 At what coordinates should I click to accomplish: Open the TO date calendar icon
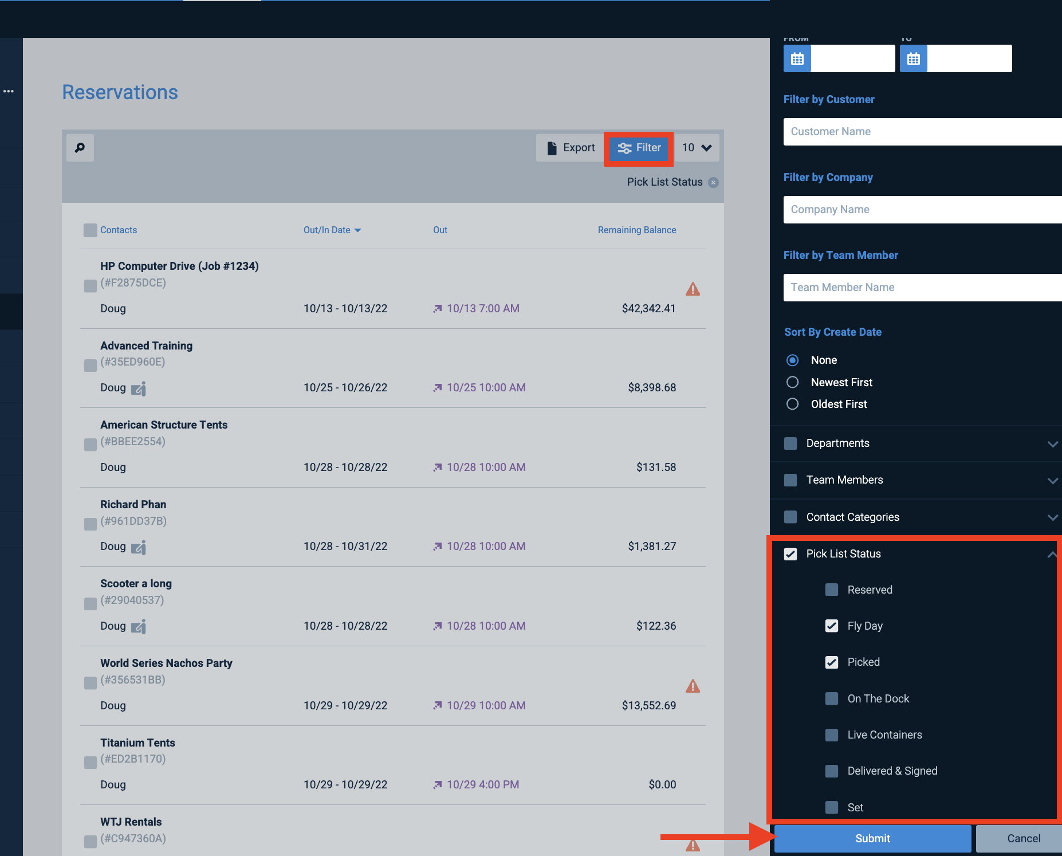pos(914,58)
